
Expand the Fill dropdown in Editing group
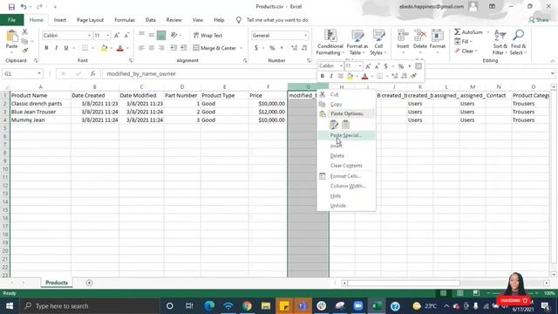pos(471,42)
